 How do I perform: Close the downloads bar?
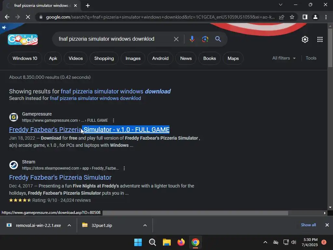coord(327,225)
